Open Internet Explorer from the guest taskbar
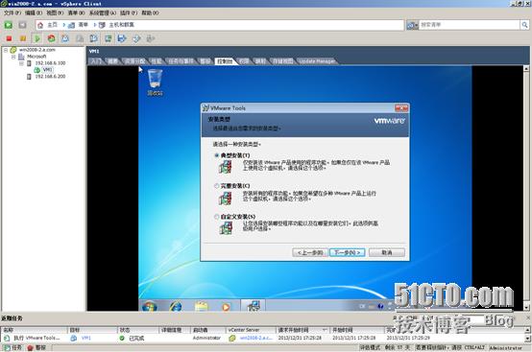This screenshot has height=352, width=532. 176,306
